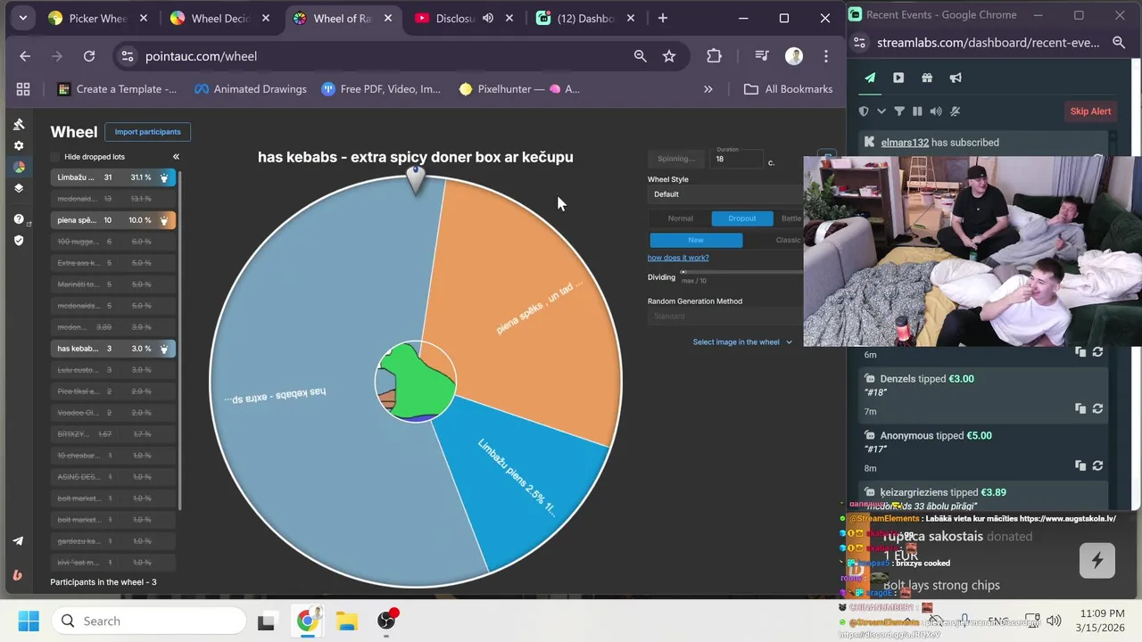The height and width of the screenshot is (642, 1142).
Task: Open Chrome zoom magnifier in address bar
Action: [x=640, y=56]
